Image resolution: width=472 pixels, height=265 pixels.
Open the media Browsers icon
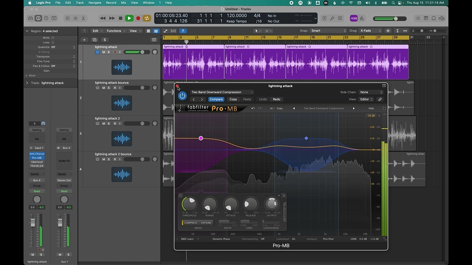(x=442, y=18)
